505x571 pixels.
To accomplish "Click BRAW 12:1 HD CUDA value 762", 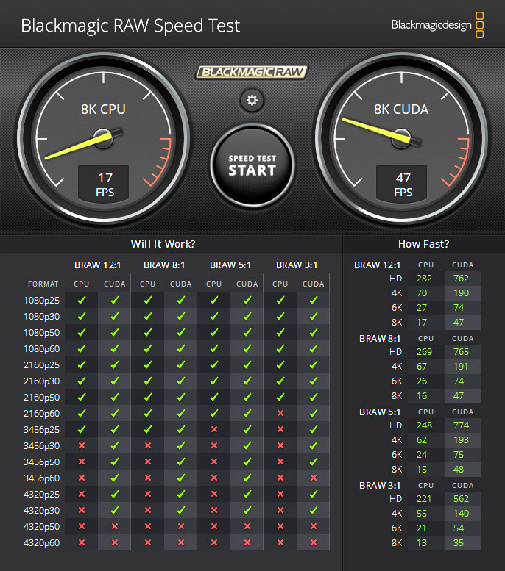I will tap(462, 279).
